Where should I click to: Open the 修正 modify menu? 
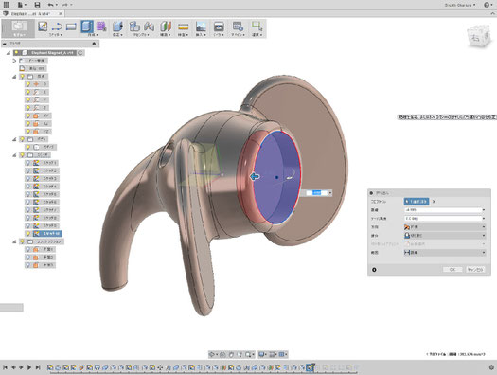(117, 34)
